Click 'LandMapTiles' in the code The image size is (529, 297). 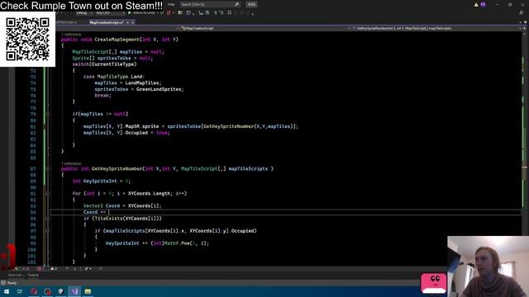(x=141, y=82)
